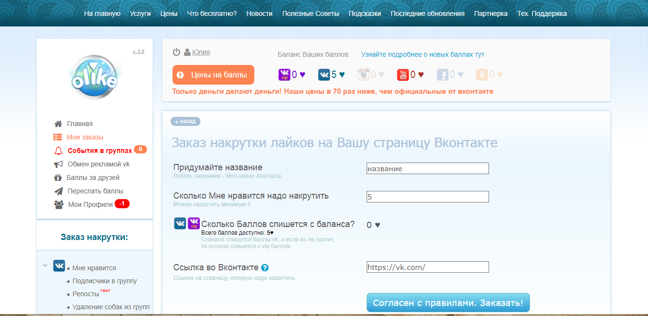Click the Odnoklassniki balance icon

[x=482, y=75]
